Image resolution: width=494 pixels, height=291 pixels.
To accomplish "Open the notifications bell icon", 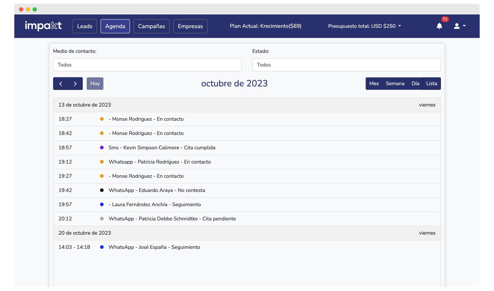I will [439, 26].
